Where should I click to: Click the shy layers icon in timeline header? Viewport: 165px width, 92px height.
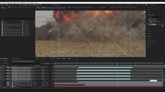coord(44,64)
